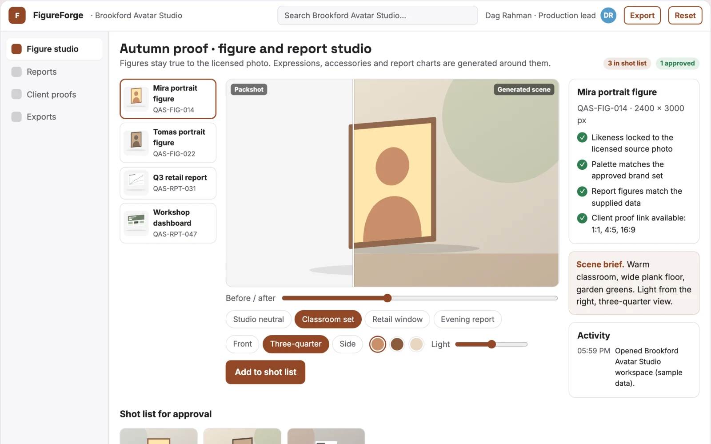The height and width of the screenshot is (444, 711).
Task: Choose Studio neutral scene
Action: [x=259, y=319]
